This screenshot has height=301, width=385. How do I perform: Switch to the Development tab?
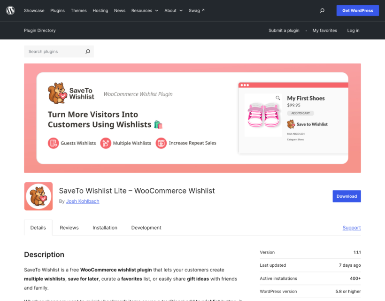pos(146,228)
